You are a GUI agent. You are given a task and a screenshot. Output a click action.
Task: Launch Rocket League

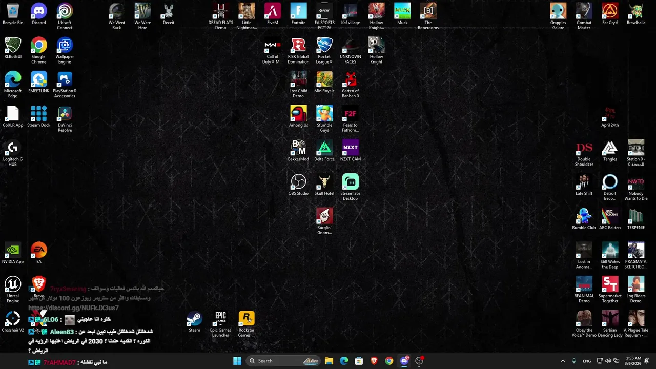click(x=324, y=51)
